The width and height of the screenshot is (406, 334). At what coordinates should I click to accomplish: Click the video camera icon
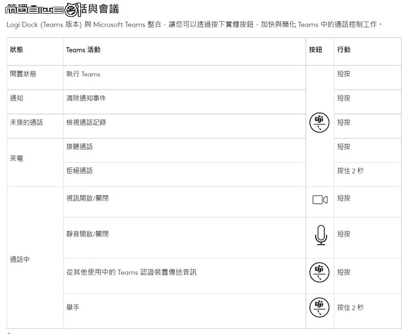coord(320,199)
